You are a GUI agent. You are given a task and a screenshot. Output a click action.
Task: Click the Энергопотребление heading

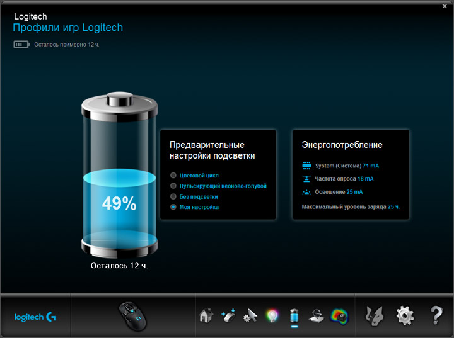click(342, 145)
